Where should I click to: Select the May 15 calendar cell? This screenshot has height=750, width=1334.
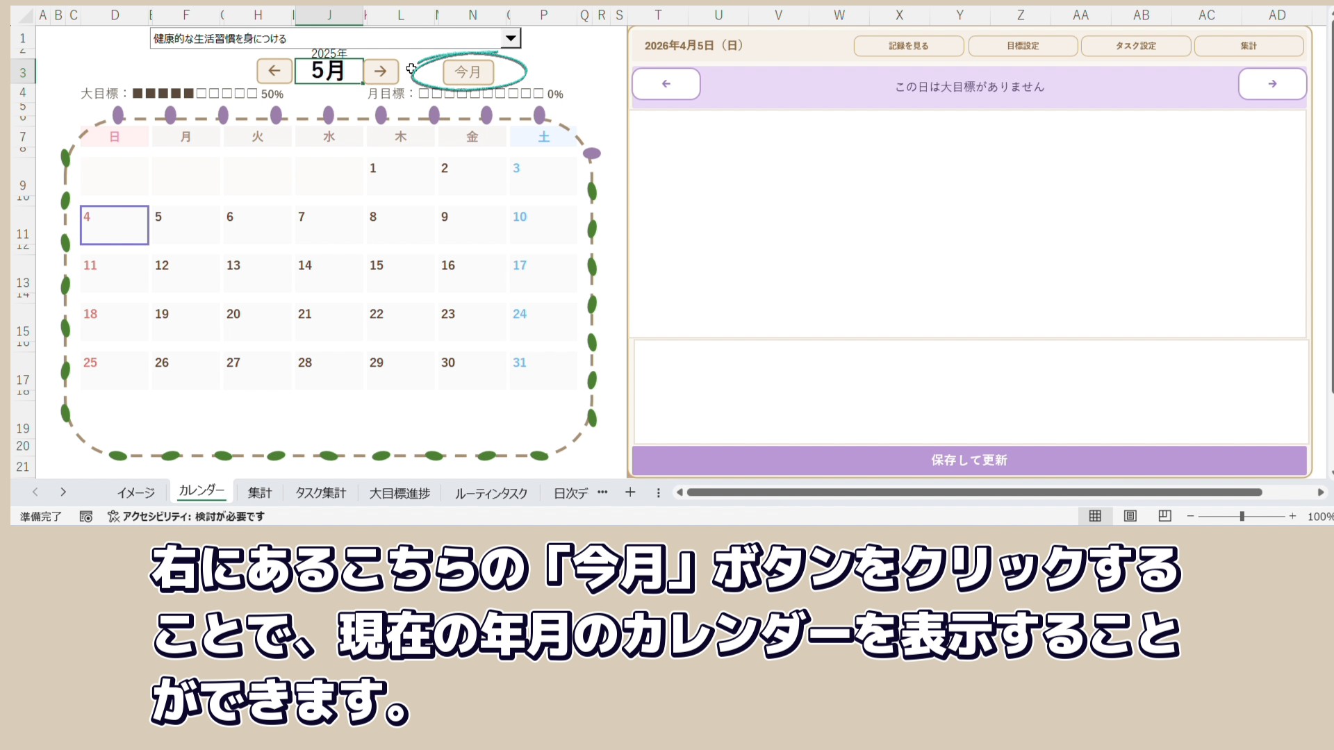point(400,273)
